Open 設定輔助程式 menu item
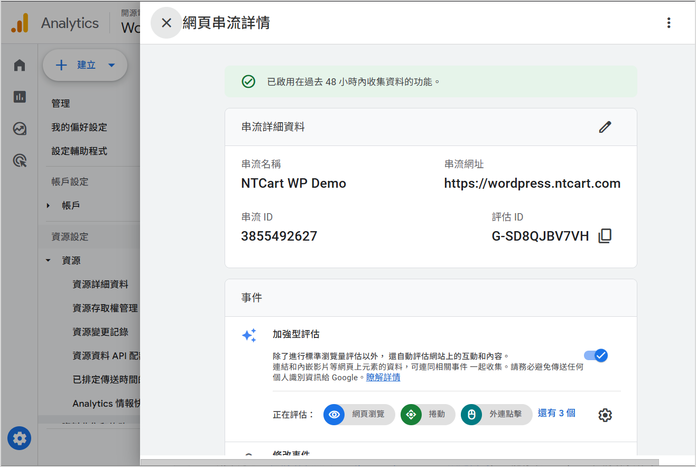This screenshot has height=467, width=696. tap(79, 151)
